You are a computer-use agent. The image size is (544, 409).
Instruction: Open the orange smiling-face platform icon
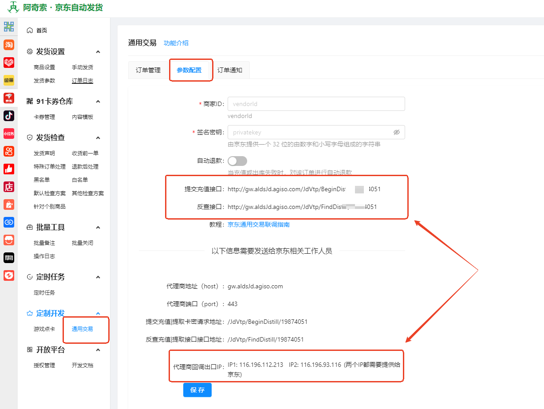pyautogui.click(x=9, y=240)
